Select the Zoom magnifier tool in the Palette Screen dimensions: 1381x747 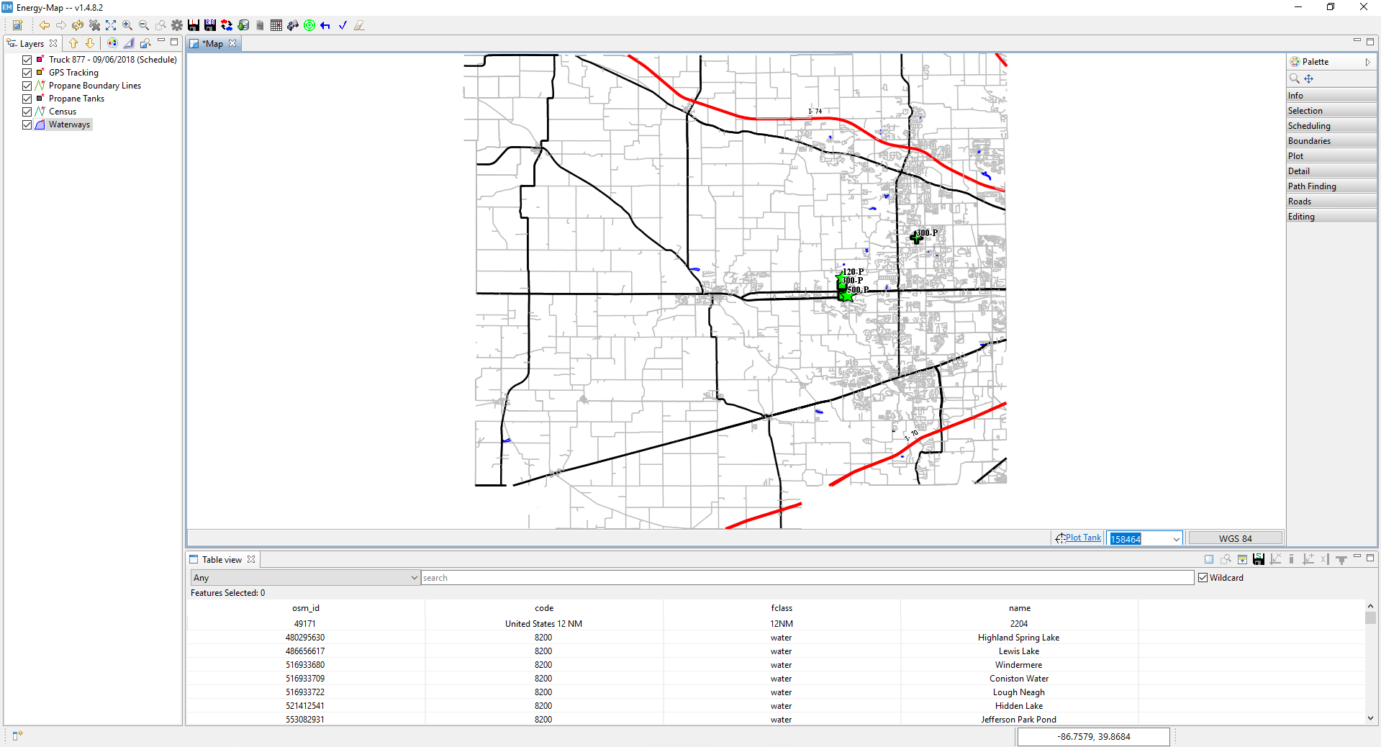click(x=1295, y=78)
